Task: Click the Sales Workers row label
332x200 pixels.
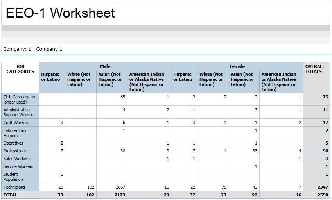Action: [16, 159]
